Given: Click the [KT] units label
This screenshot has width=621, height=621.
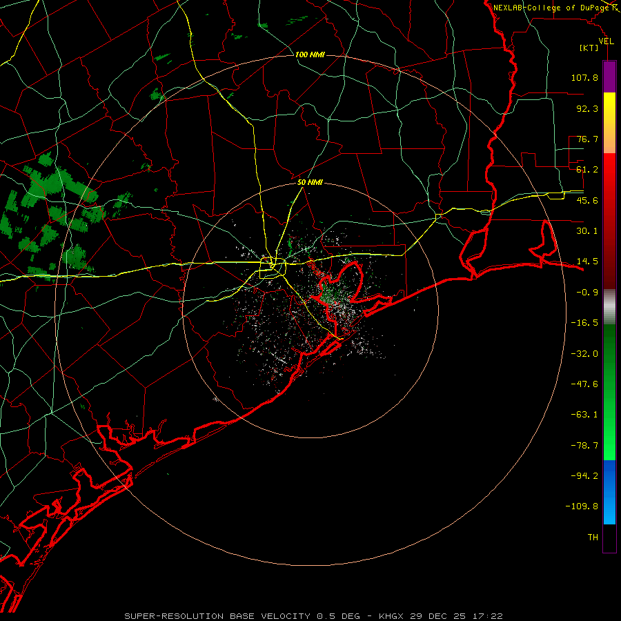Looking at the screenshot, I should point(589,48).
